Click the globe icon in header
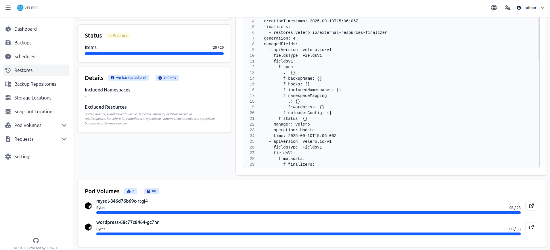550x250 pixels. click(x=494, y=8)
